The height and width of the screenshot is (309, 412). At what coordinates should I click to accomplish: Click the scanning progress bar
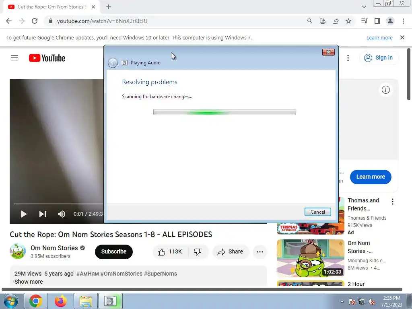pos(225,112)
